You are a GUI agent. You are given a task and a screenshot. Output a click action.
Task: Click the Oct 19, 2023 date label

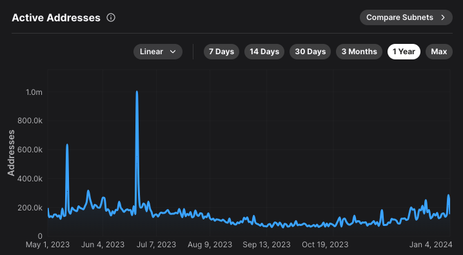(325, 245)
